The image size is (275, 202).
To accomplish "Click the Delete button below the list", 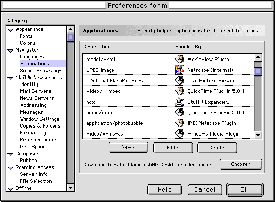I will (217, 148).
